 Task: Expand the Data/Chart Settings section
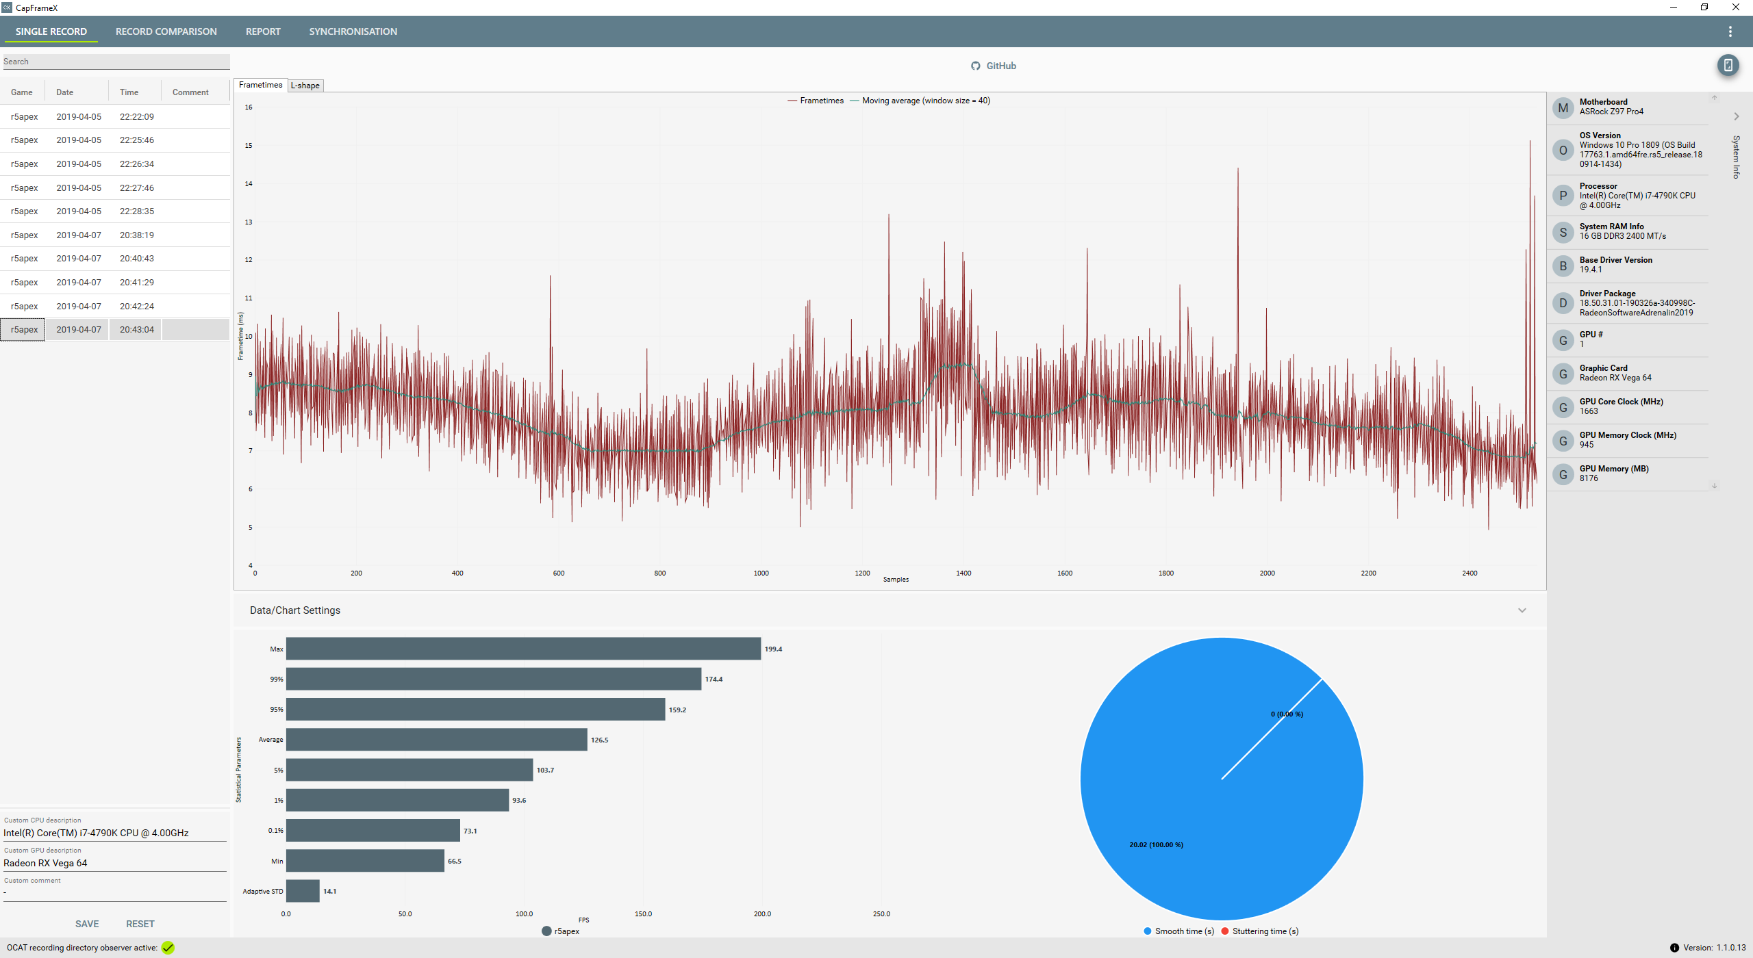pyautogui.click(x=1522, y=610)
